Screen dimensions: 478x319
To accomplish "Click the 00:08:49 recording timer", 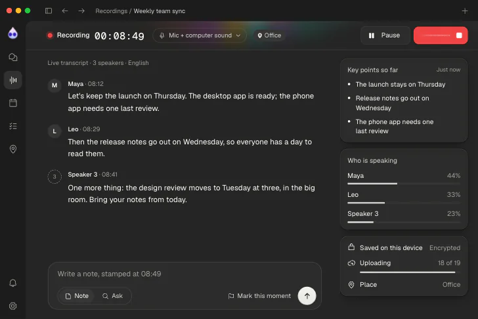I will pos(119,36).
